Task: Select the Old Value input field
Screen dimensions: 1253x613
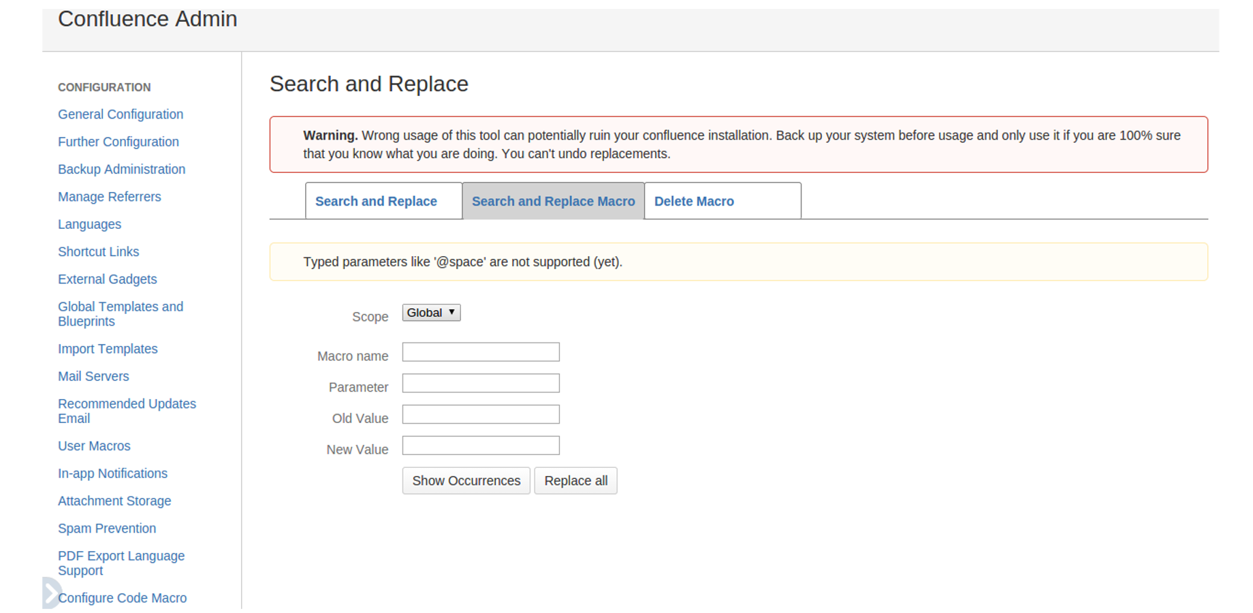Action: [x=481, y=415]
